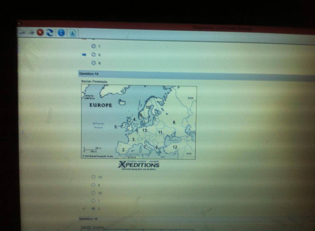The height and width of the screenshot is (231, 315).
Task: Click the Xpeditions logo below the map
Action: [x=138, y=165]
